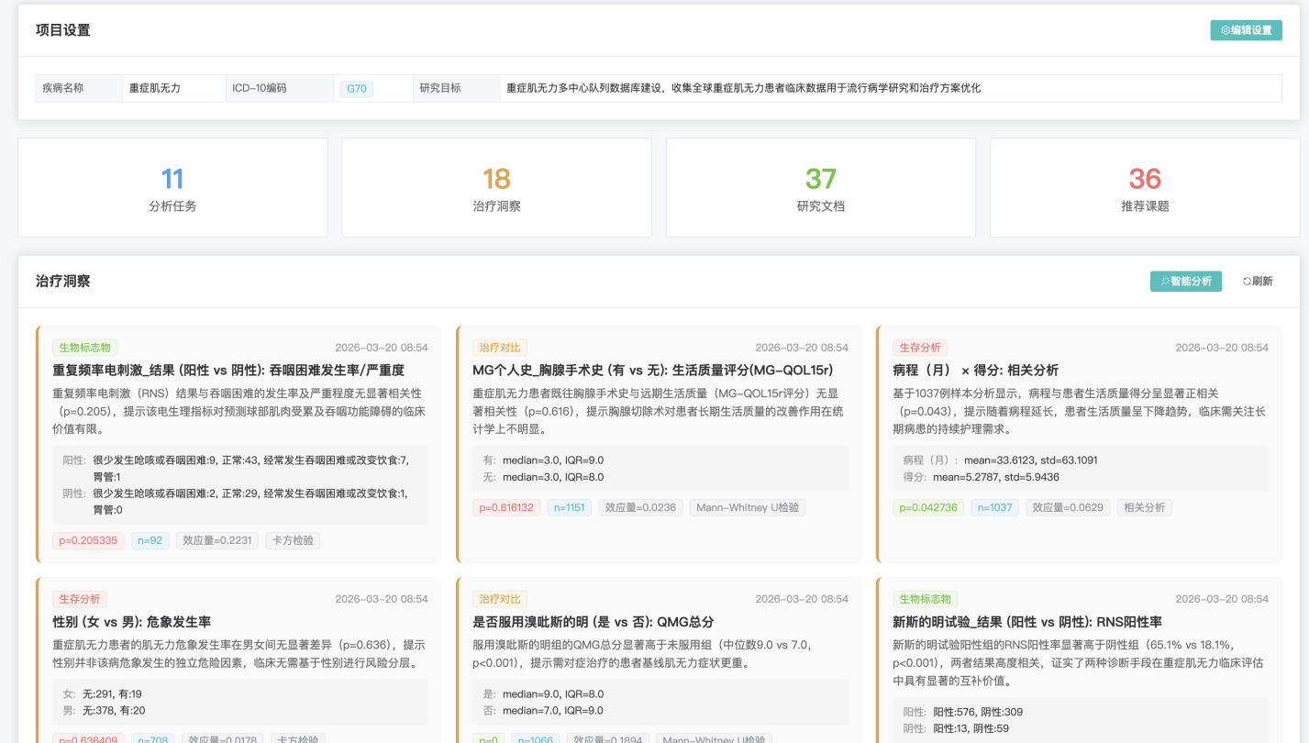Click the n=1151 sample size tag
The height and width of the screenshot is (743, 1309).
pos(570,507)
